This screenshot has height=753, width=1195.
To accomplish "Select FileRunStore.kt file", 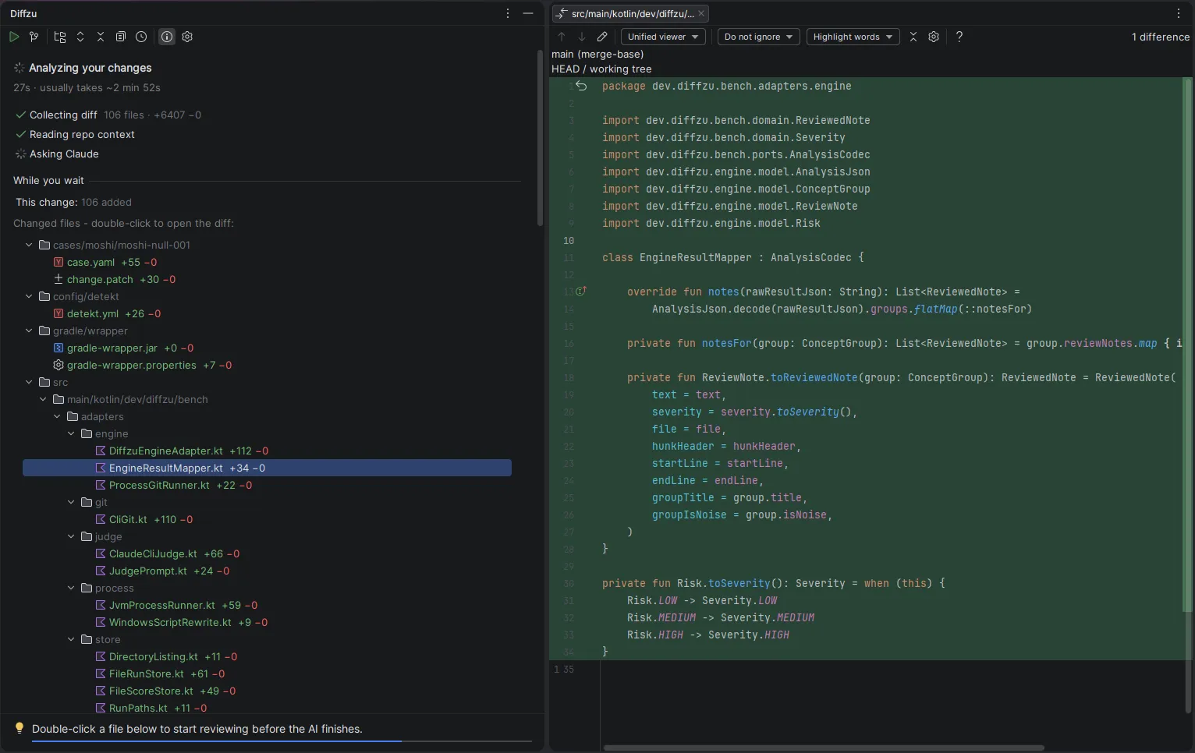I will [146, 673].
